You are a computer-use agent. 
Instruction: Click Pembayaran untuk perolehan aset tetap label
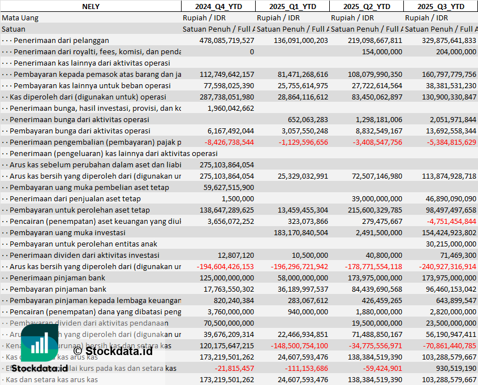coord(80,210)
